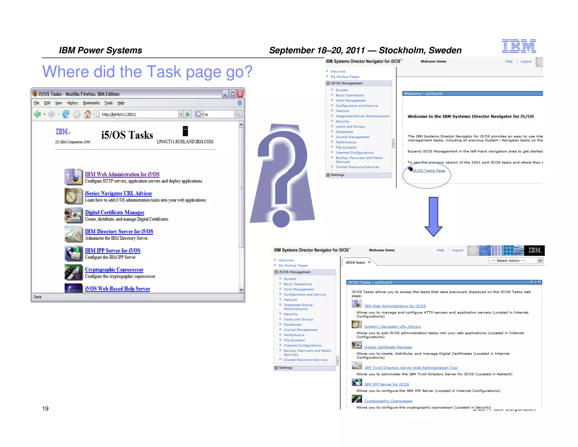Click Digital Certificate Manager desk icon in Firefox
The image size is (578, 447).
(x=73, y=215)
